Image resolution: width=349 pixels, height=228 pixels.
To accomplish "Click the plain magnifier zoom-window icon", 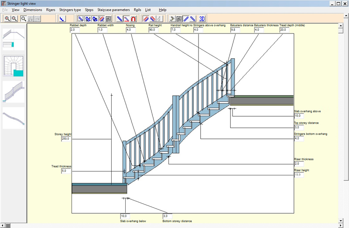I will coord(24,18).
